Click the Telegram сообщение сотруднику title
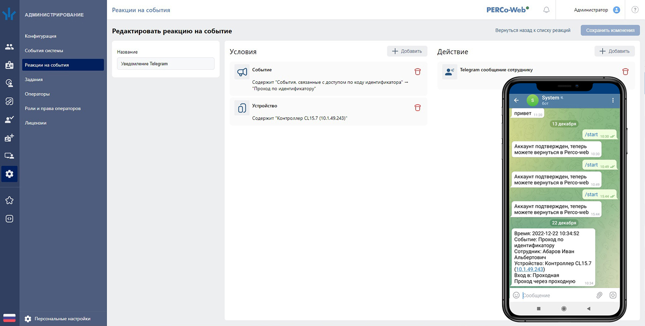The width and height of the screenshot is (645, 326). [x=496, y=70]
